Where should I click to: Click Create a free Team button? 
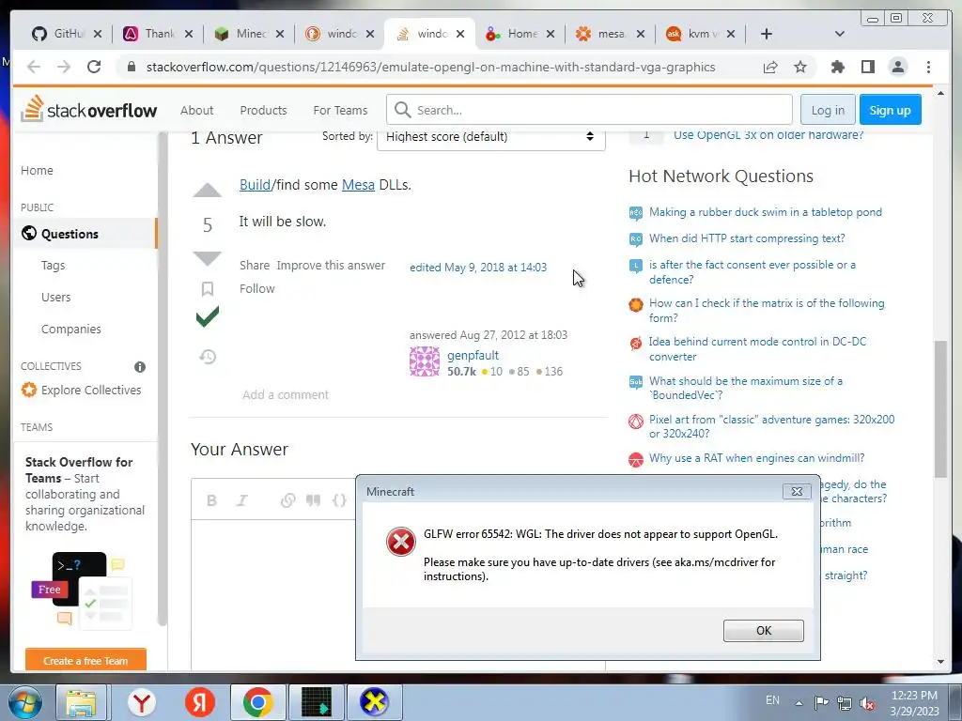pos(85,660)
